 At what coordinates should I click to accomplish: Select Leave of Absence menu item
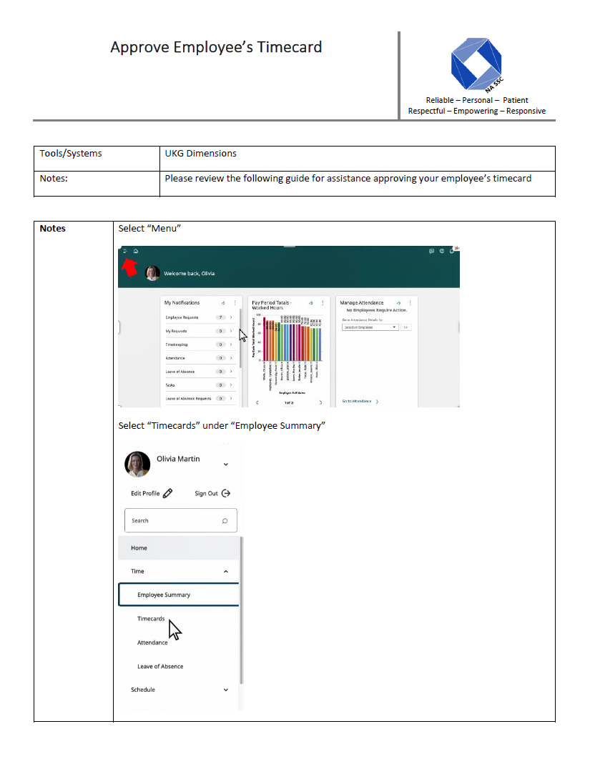(160, 667)
